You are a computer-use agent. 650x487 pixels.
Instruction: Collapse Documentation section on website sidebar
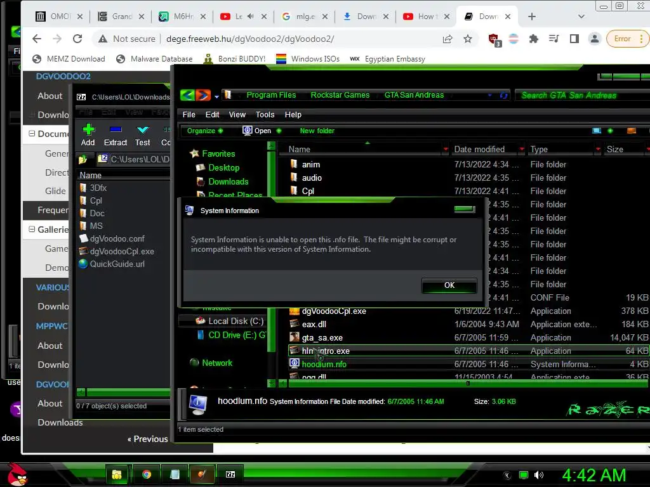(32, 134)
